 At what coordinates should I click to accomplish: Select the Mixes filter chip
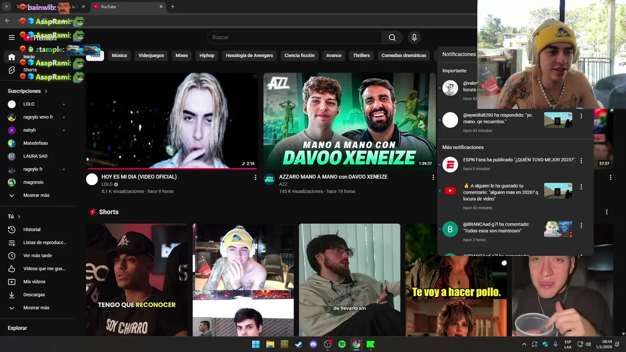point(182,55)
